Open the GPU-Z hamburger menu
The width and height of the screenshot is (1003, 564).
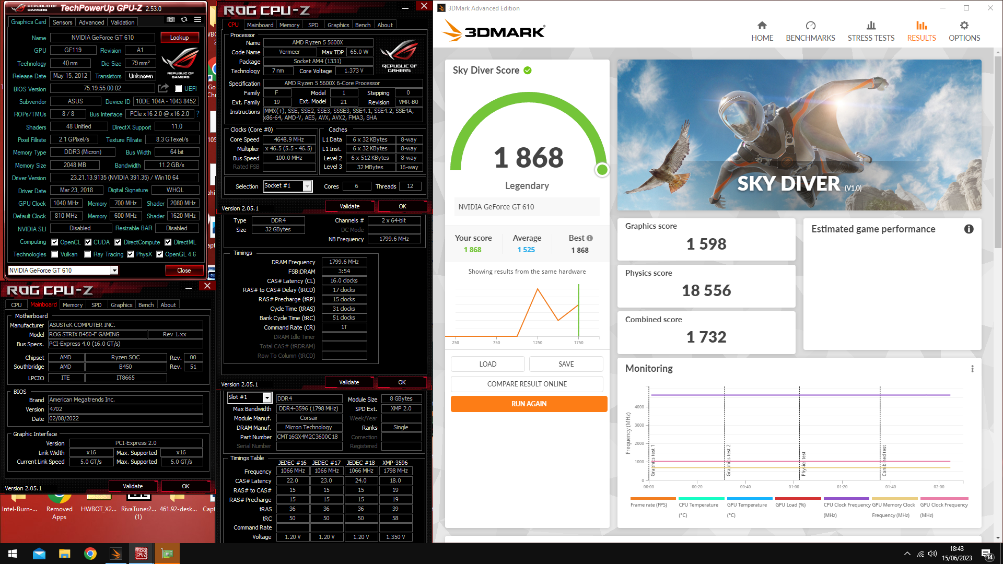point(197,19)
